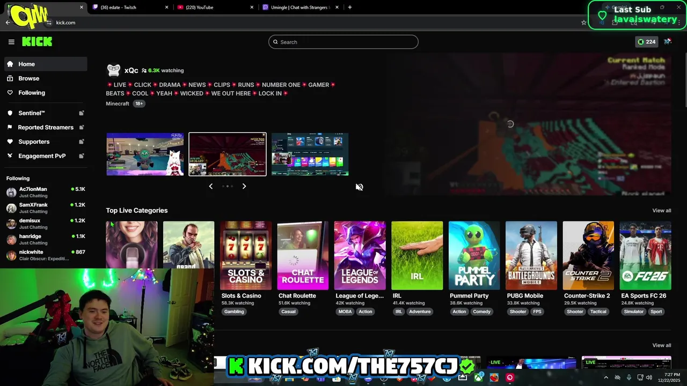
Task: Select the first featured stream thumbnail
Action: [145, 154]
